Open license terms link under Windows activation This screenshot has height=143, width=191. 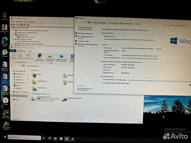click(159, 81)
